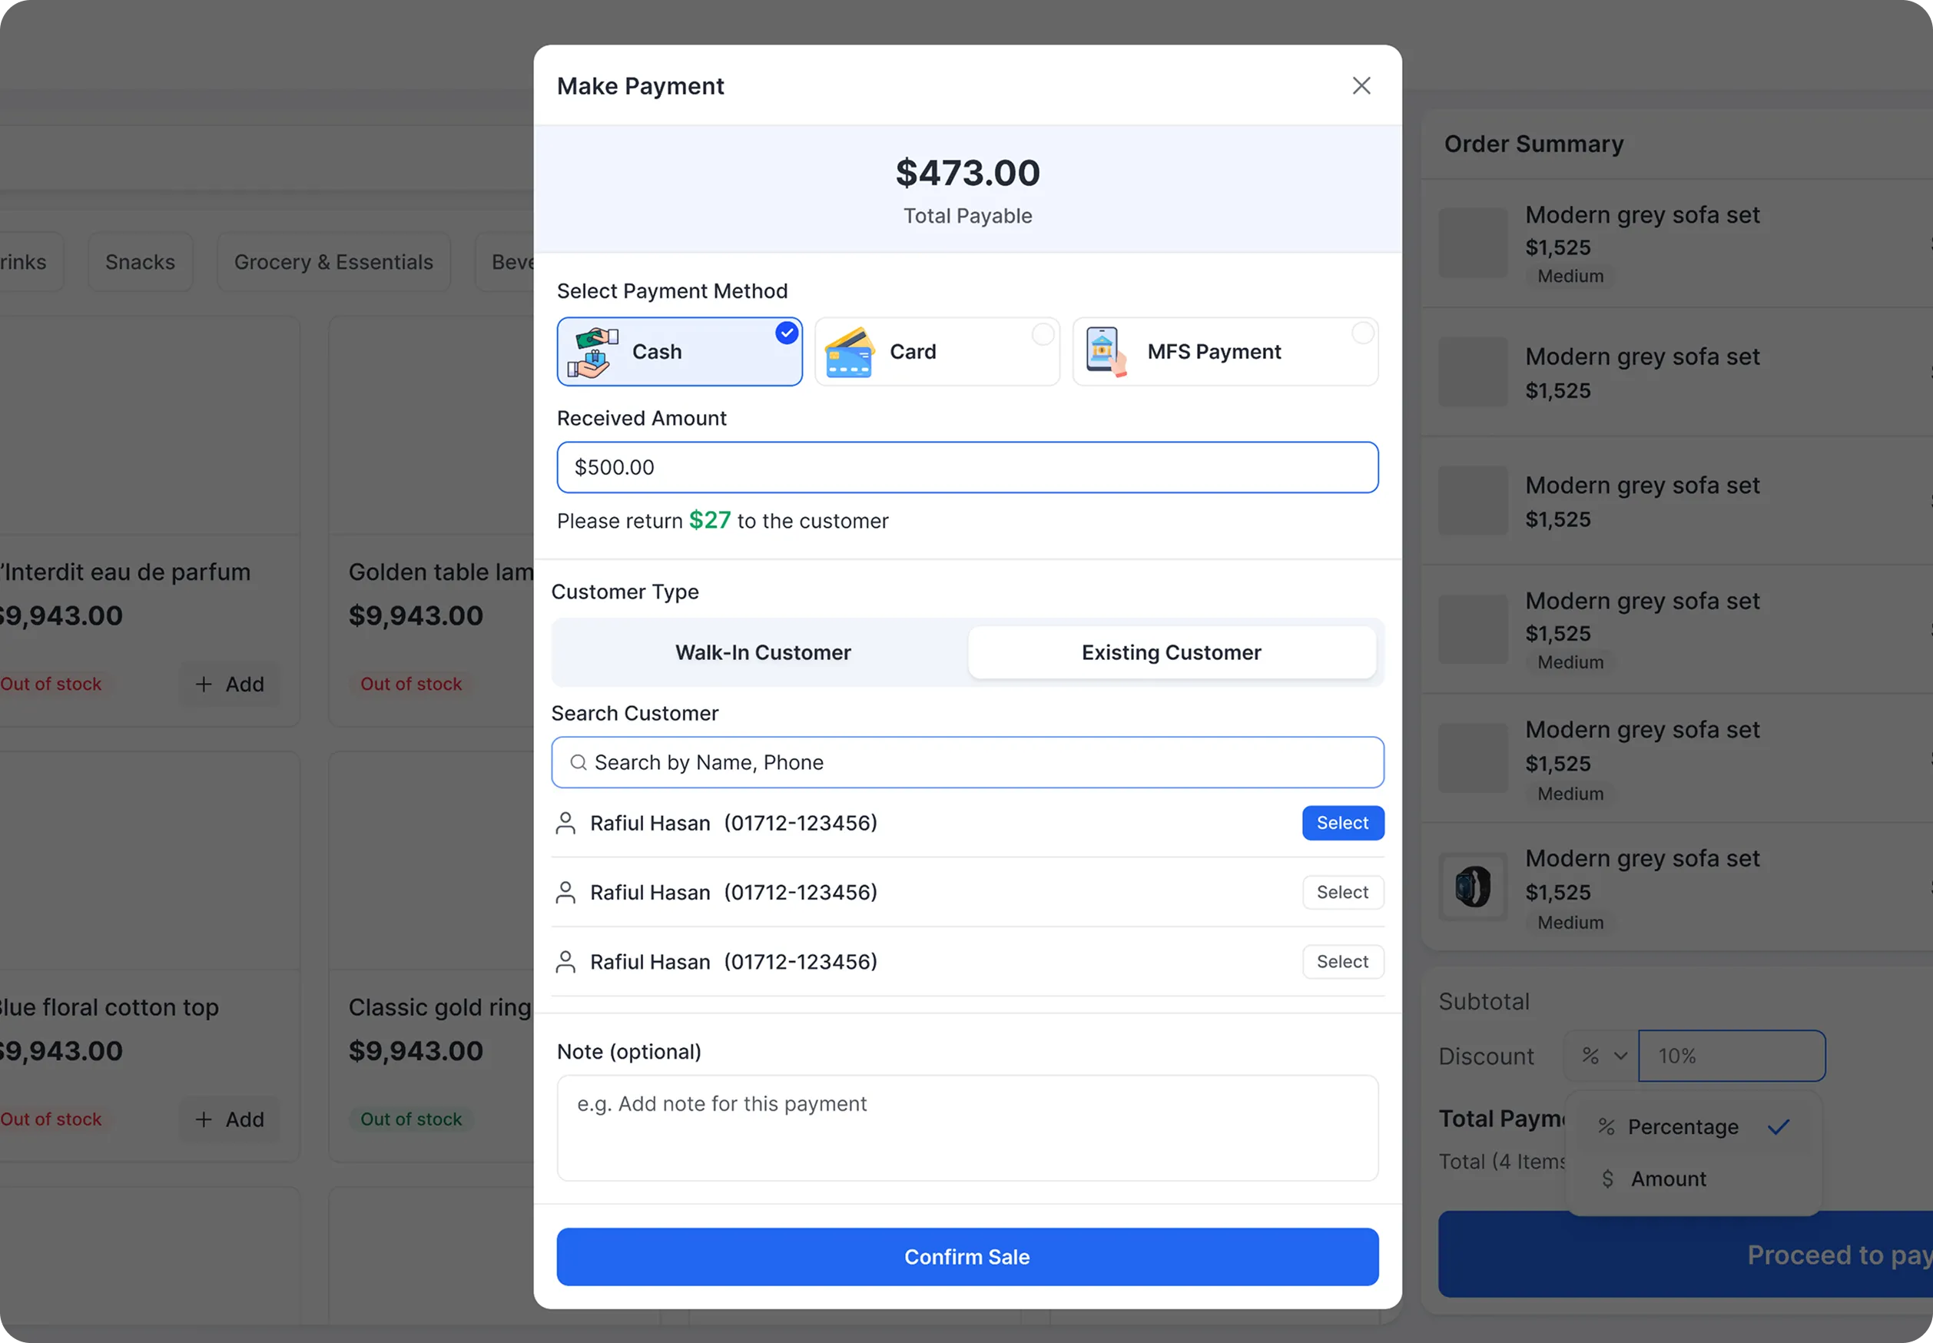The height and width of the screenshot is (1343, 1933).
Task: Click the user icon of second Rafiul Hasan row
Action: point(565,892)
